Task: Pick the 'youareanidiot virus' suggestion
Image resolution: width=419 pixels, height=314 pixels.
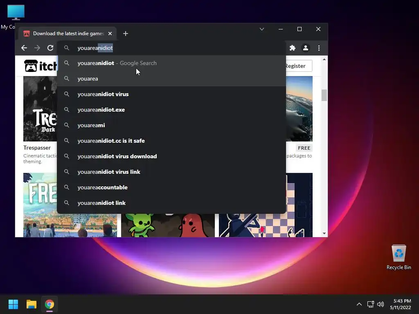Action: [171, 94]
